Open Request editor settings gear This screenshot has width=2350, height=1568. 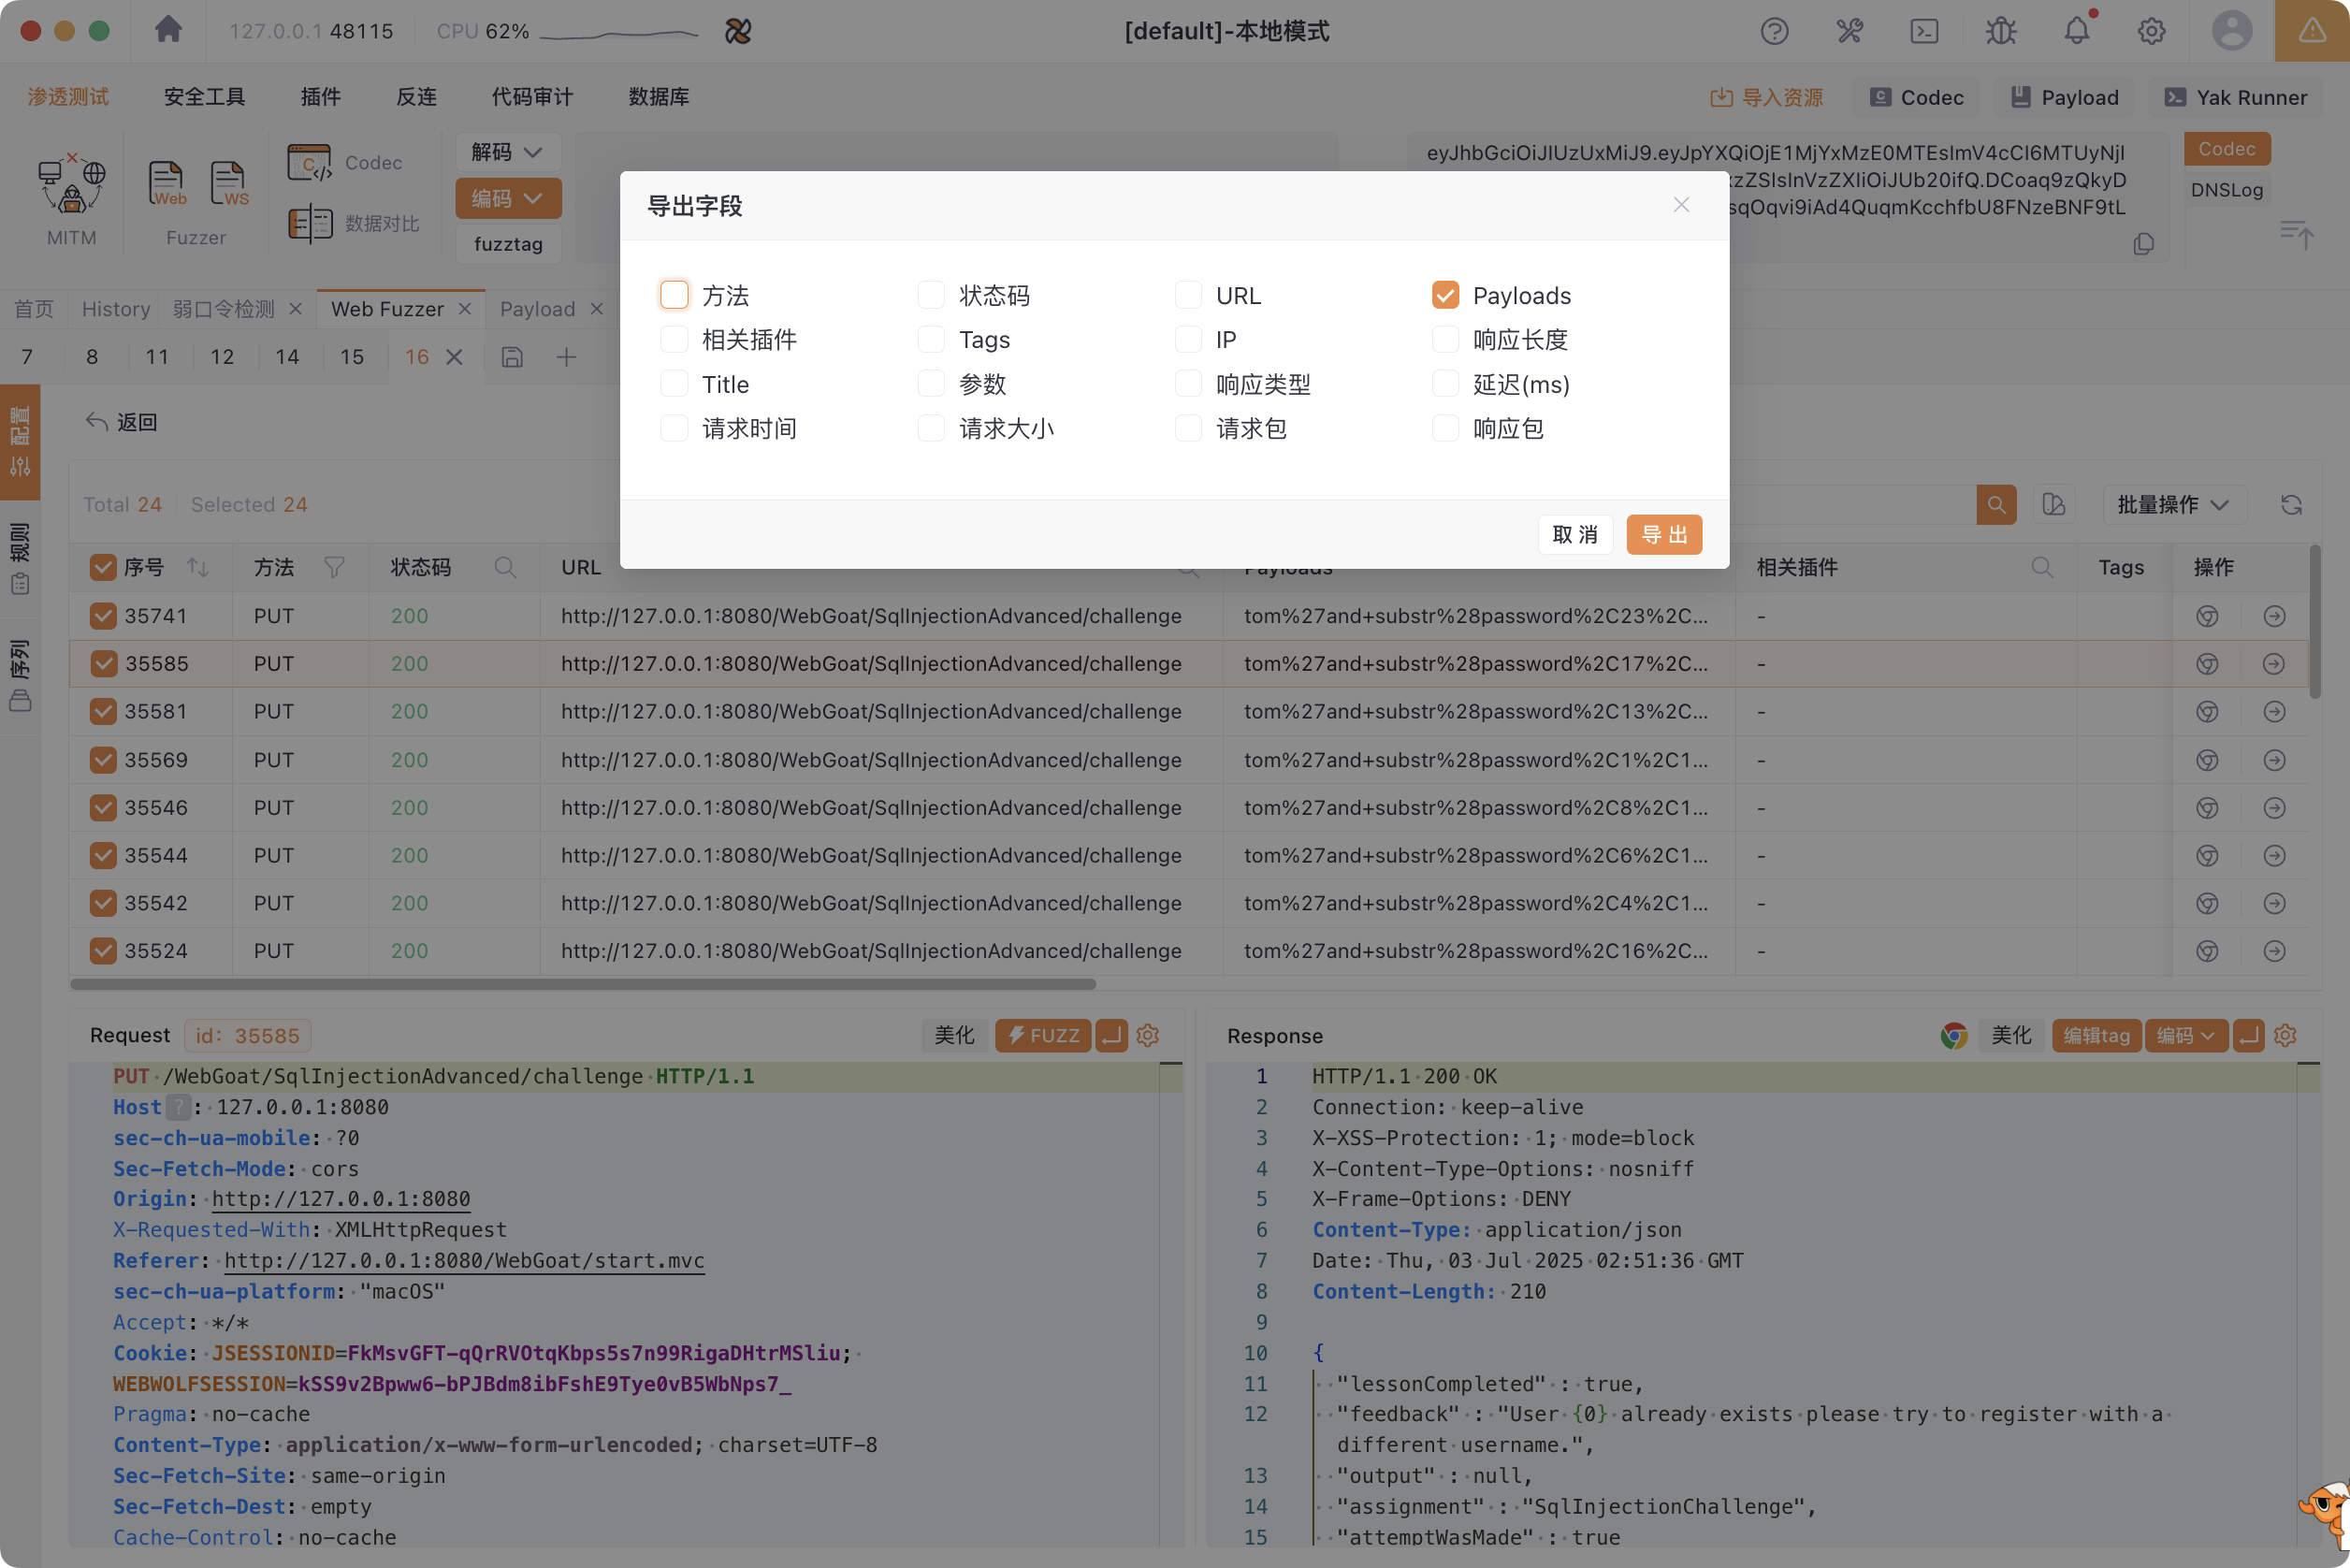[x=1148, y=1035]
